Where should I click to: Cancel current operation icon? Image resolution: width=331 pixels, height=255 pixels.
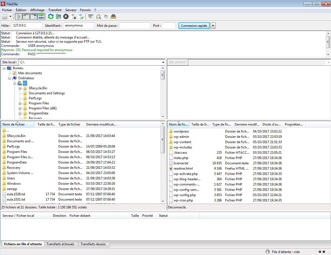point(66,16)
